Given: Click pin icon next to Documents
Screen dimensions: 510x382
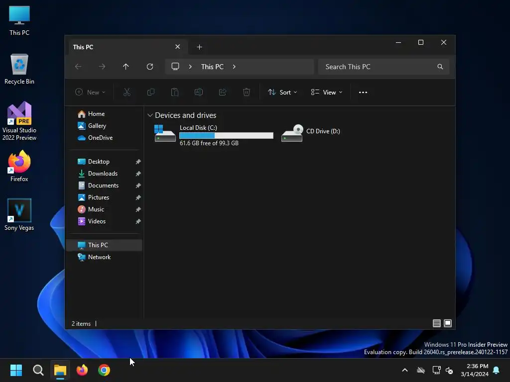Looking at the screenshot, I should 138,186.
